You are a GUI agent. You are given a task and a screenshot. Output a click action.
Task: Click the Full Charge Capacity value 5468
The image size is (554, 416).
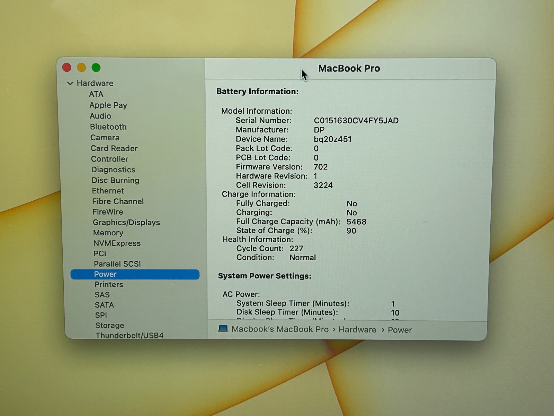(356, 222)
